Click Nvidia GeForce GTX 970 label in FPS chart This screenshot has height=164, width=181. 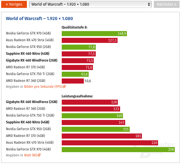pyautogui.click(x=28, y=33)
